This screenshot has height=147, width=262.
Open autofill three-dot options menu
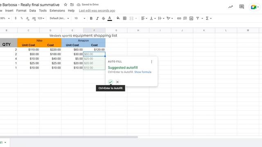(x=151, y=62)
